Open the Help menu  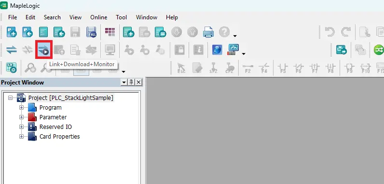pyautogui.click(x=172, y=17)
